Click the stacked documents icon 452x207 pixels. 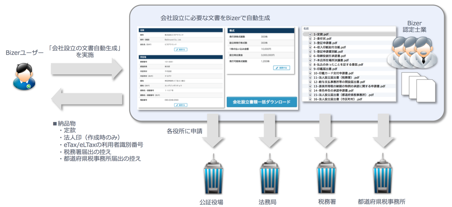(418, 87)
